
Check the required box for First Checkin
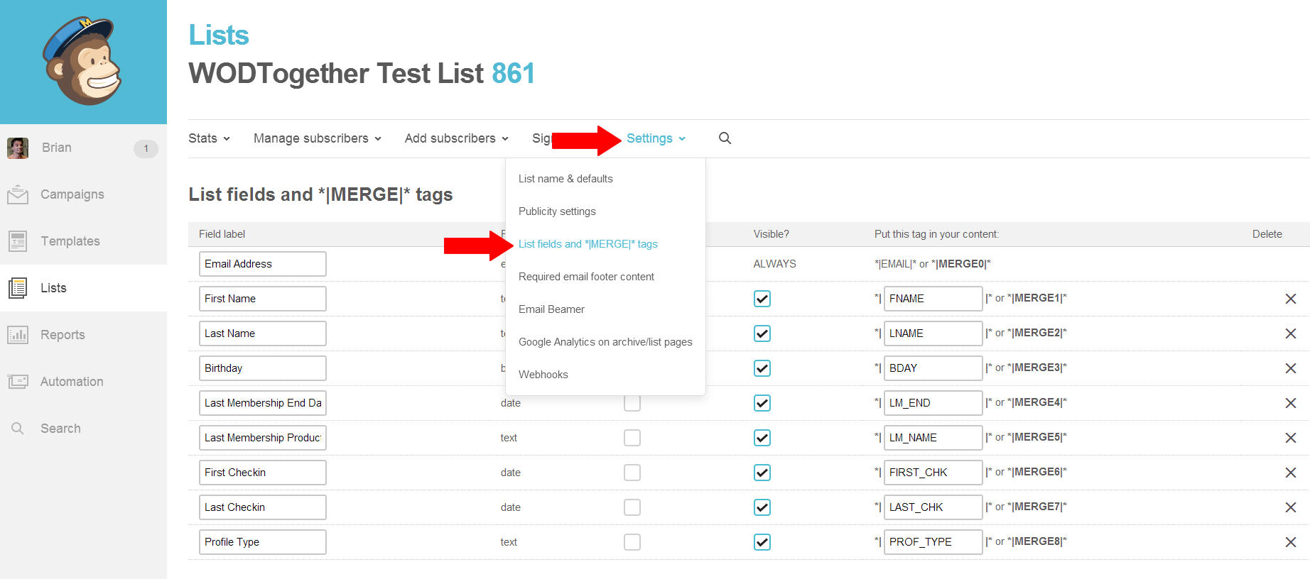click(x=632, y=473)
